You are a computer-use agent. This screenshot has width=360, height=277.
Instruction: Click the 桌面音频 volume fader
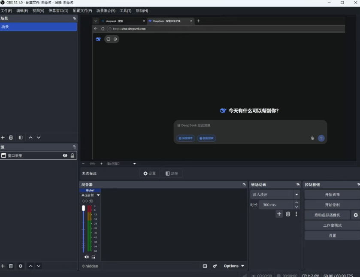click(84, 209)
